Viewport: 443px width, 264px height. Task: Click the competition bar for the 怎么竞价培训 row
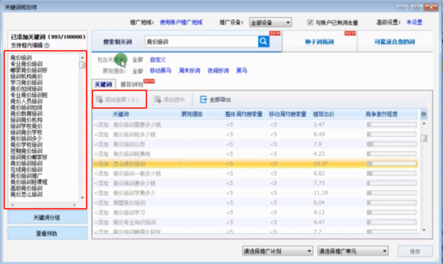pyautogui.click(x=390, y=163)
